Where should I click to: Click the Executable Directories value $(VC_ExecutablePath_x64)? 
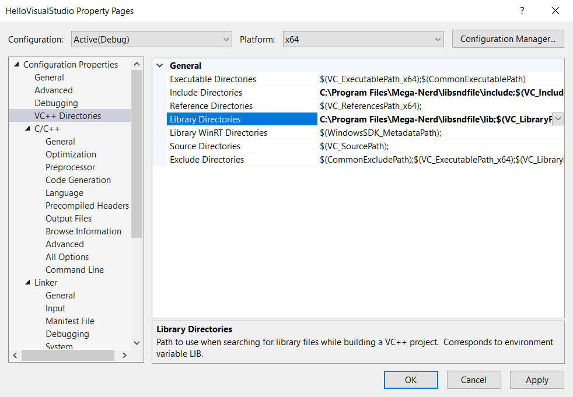coord(422,79)
